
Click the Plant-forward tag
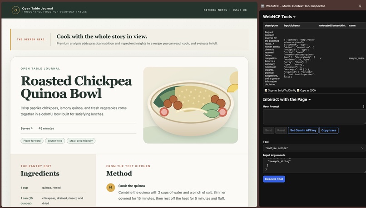point(32,140)
